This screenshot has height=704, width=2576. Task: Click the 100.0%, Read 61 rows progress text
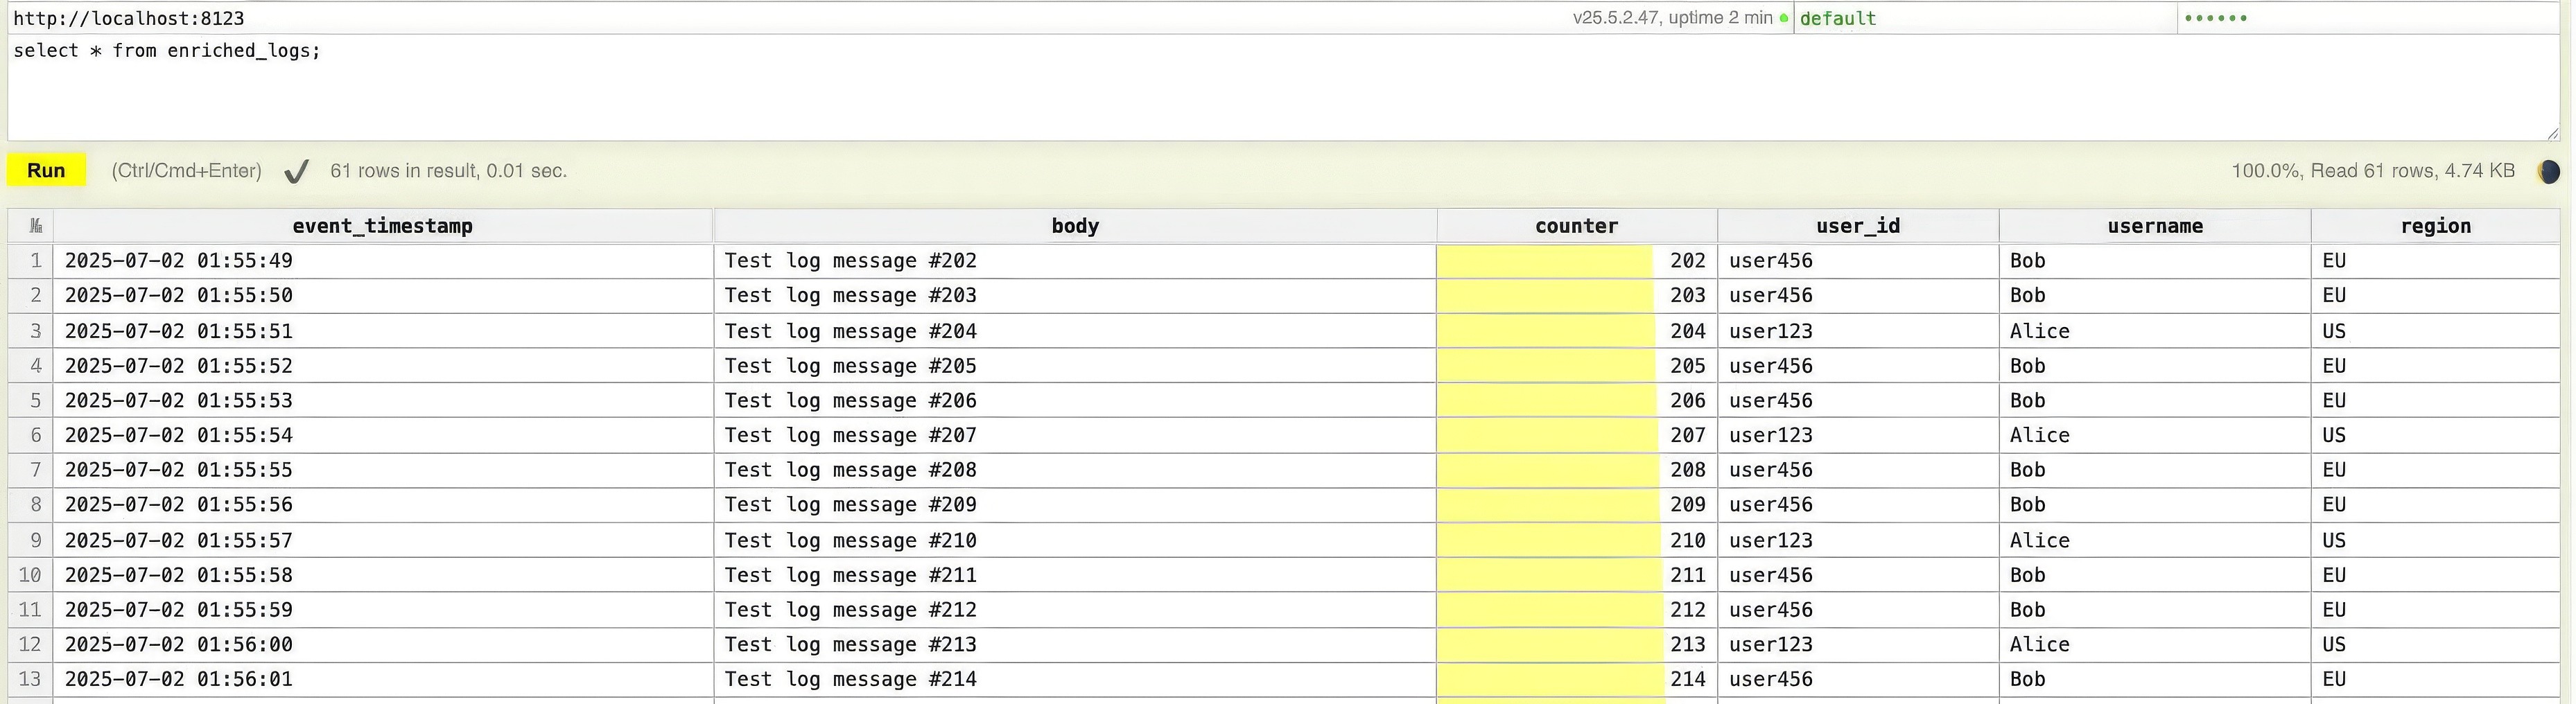2373,171
